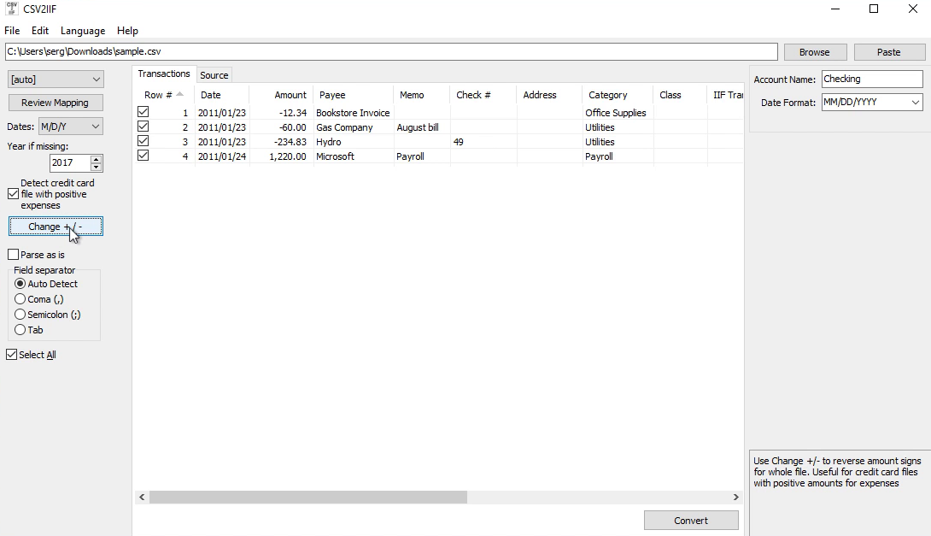The width and height of the screenshot is (931, 536).
Task: Sort by Class column header
Action: (x=680, y=95)
